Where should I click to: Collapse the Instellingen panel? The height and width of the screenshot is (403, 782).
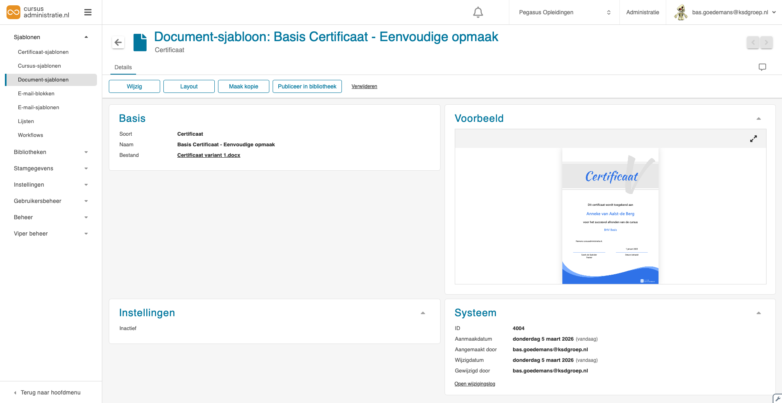[423, 313]
